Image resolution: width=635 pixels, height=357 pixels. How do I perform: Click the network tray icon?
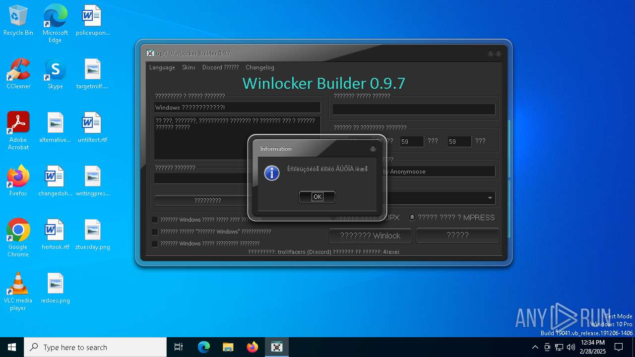coord(559,347)
